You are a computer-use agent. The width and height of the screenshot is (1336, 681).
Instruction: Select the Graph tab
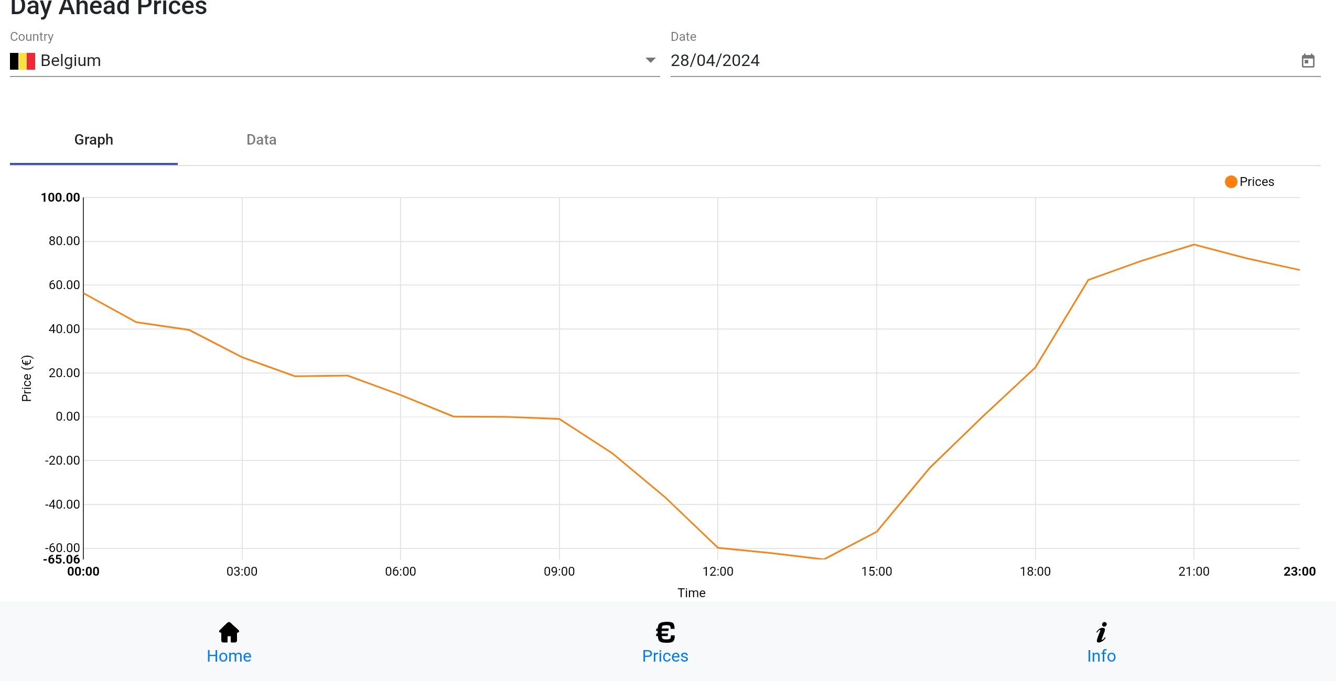click(x=94, y=140)
